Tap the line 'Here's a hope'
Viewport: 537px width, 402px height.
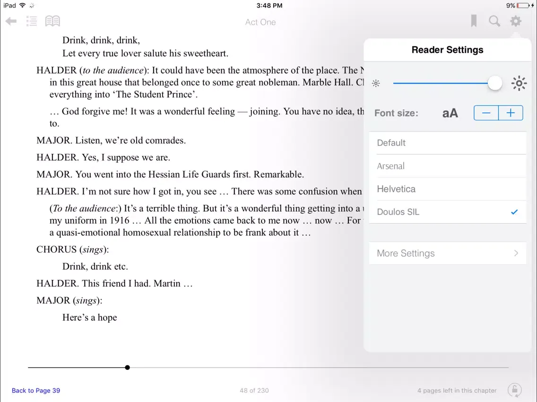tap(89, 318)
